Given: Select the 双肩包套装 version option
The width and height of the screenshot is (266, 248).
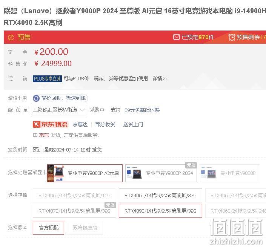Looking at the screenshot, I should click(x=85, y=228).
